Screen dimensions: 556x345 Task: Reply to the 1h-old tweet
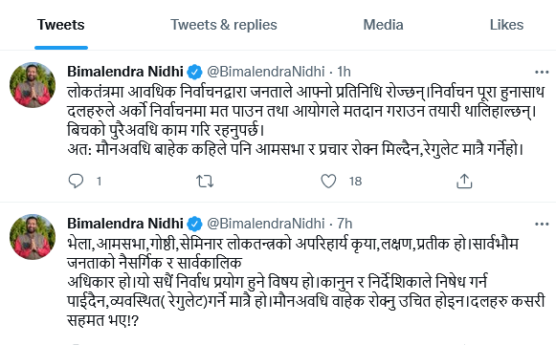(x=76, y=181)
